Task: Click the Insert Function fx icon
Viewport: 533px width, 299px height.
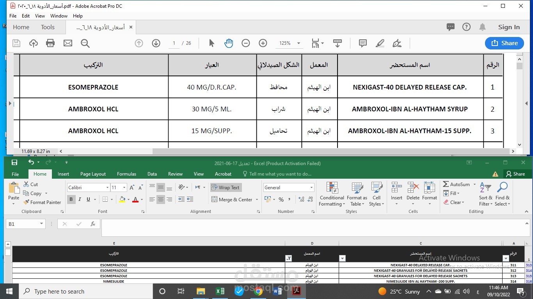Action: coord(93,224)
